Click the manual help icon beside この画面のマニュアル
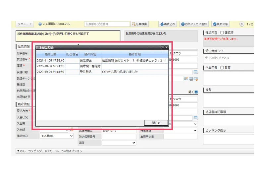The width and height of the screenshot is (265, 177). (40, 24)
